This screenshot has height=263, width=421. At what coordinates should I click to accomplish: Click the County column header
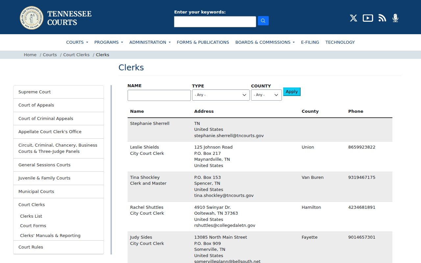[310, 111]
